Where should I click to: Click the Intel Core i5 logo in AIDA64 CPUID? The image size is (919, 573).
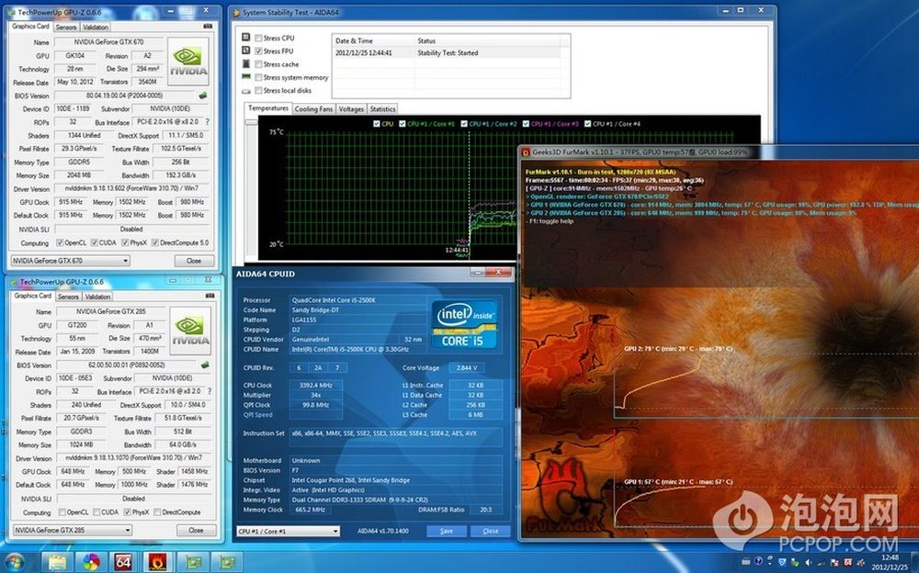[464, 325]
